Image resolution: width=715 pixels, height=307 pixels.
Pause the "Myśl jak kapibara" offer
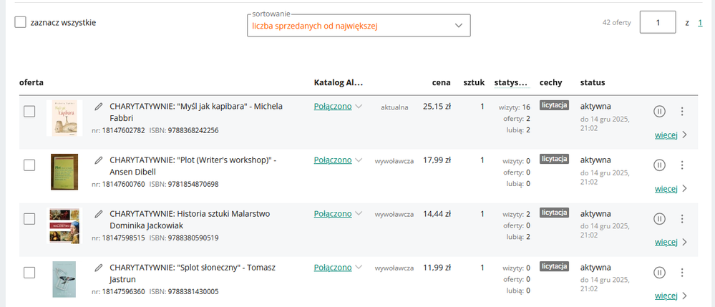point(659,111)
